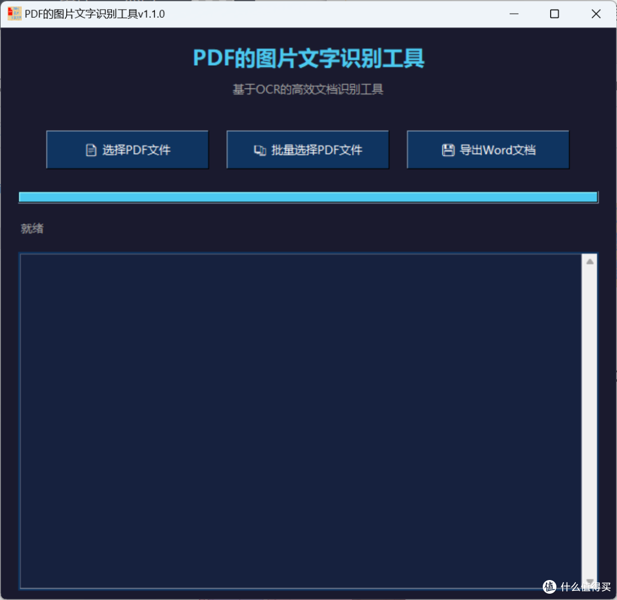Click the app icon in title bar
The height and width of the screenshot is (600, 617).
(x=14, y=14)
